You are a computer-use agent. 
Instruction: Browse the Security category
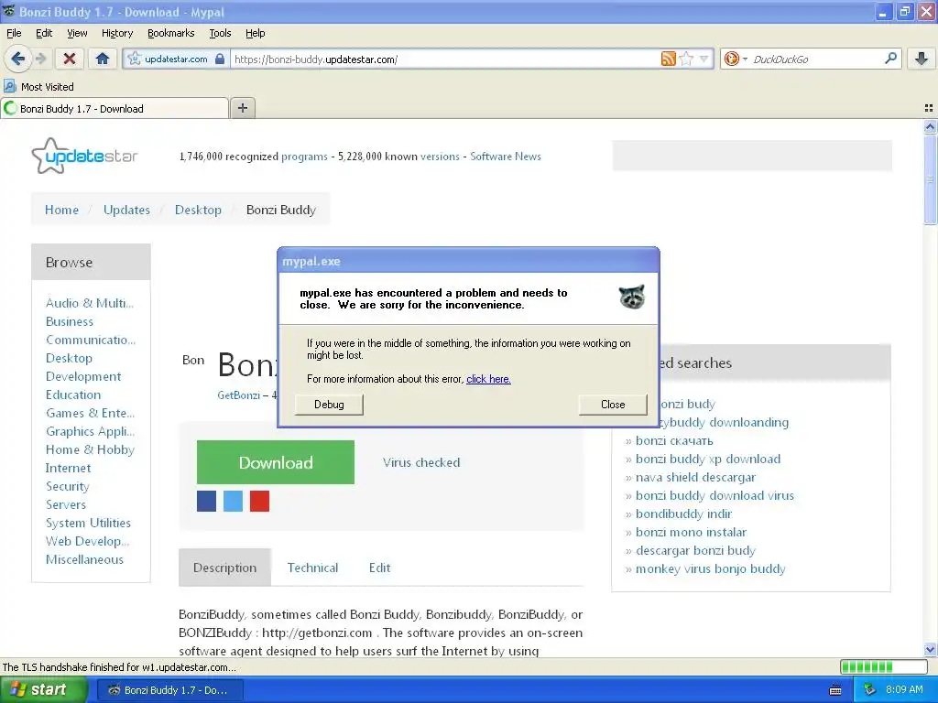tap(67, 487)
